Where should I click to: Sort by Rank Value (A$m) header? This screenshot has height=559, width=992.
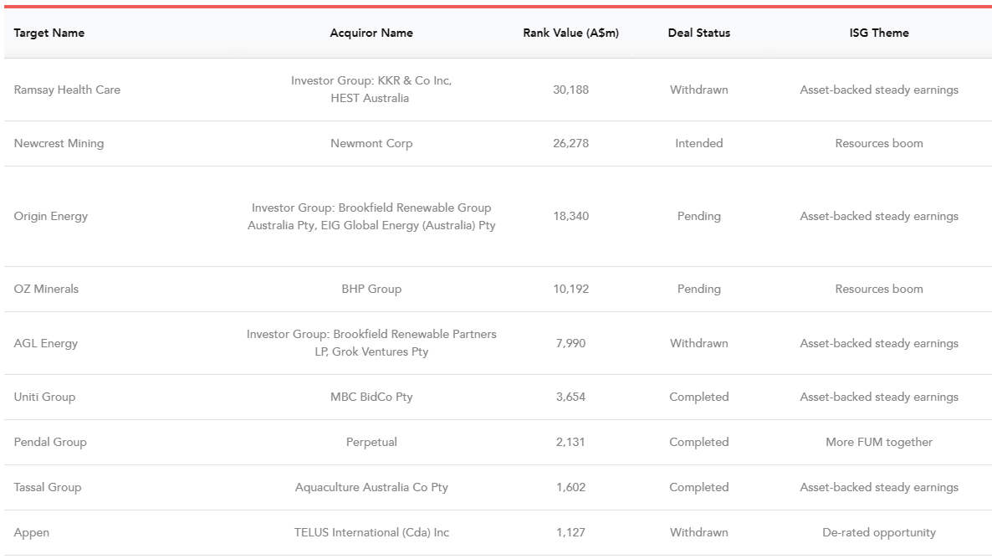click(x=570, y=33)
